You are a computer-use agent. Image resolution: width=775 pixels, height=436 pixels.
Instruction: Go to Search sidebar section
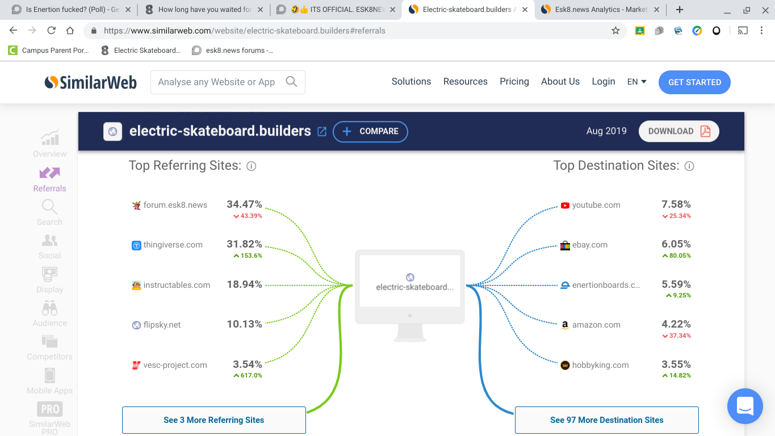click(50, 213)
